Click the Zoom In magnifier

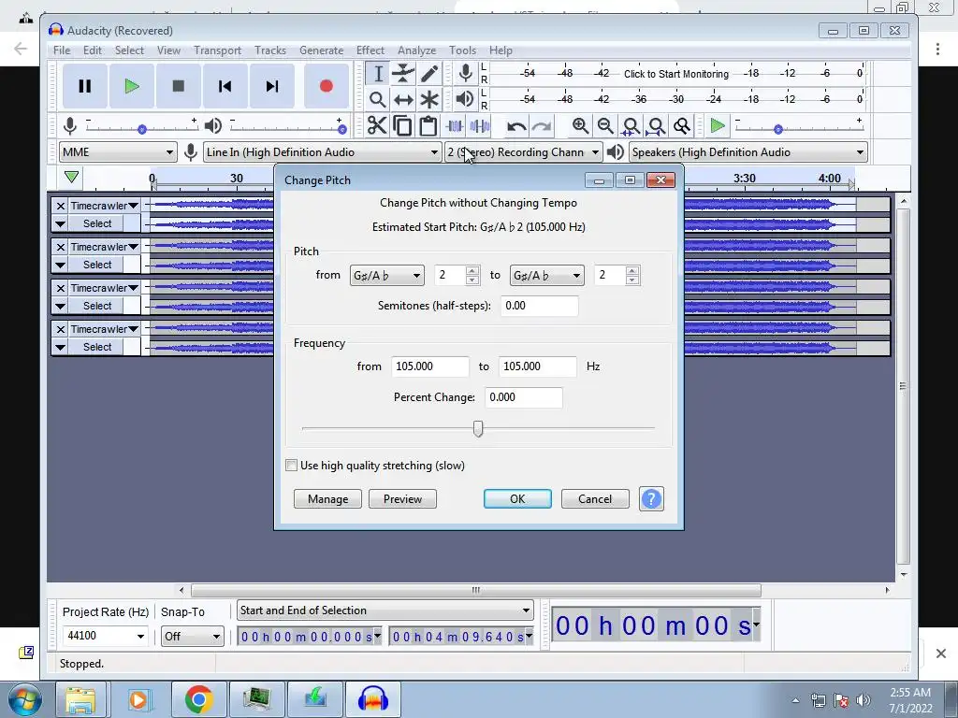[x=580, y=126]
